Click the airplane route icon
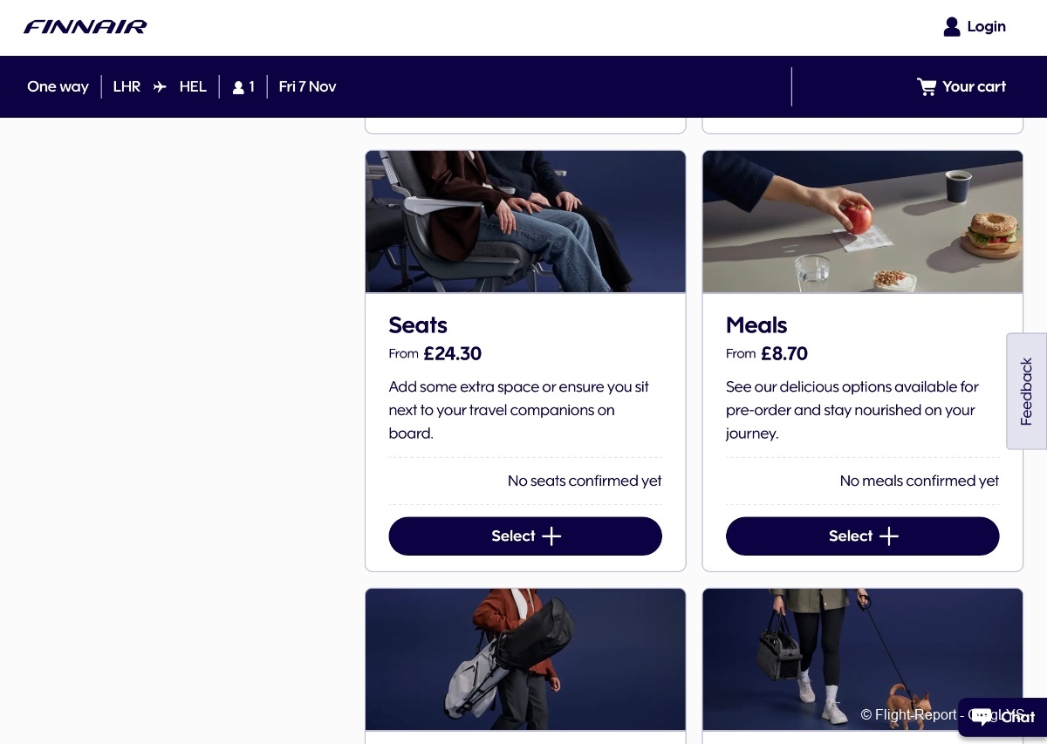 click(x=160, y=86)
